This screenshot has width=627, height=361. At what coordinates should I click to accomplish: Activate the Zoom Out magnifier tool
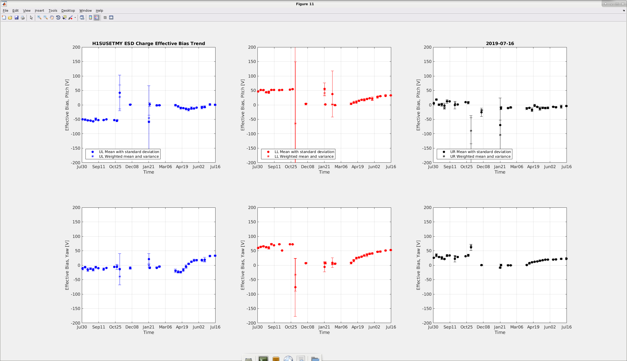pyautogui.click(x=46, y=17)
